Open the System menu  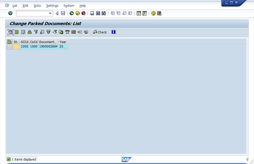[69, 6]
